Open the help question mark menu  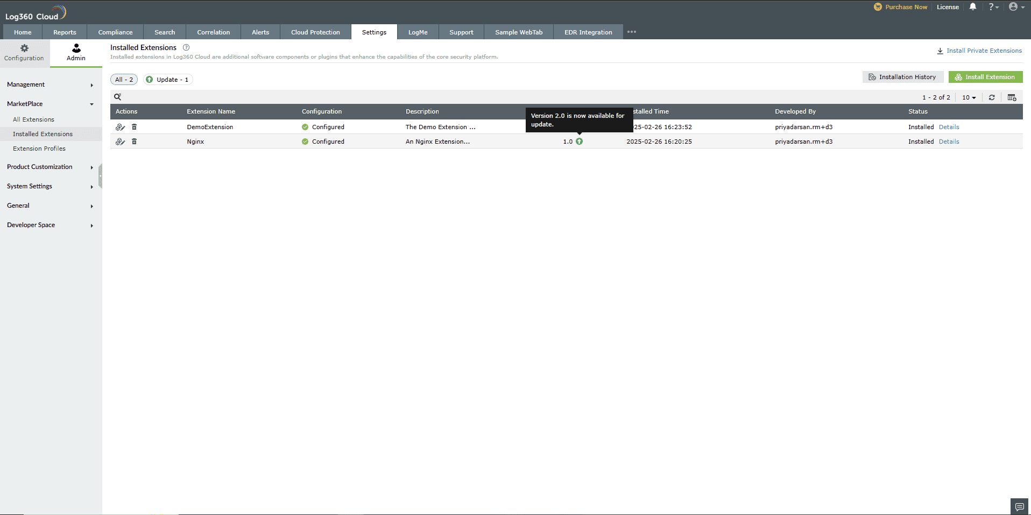pyautogui.click(x=993, y=7)
